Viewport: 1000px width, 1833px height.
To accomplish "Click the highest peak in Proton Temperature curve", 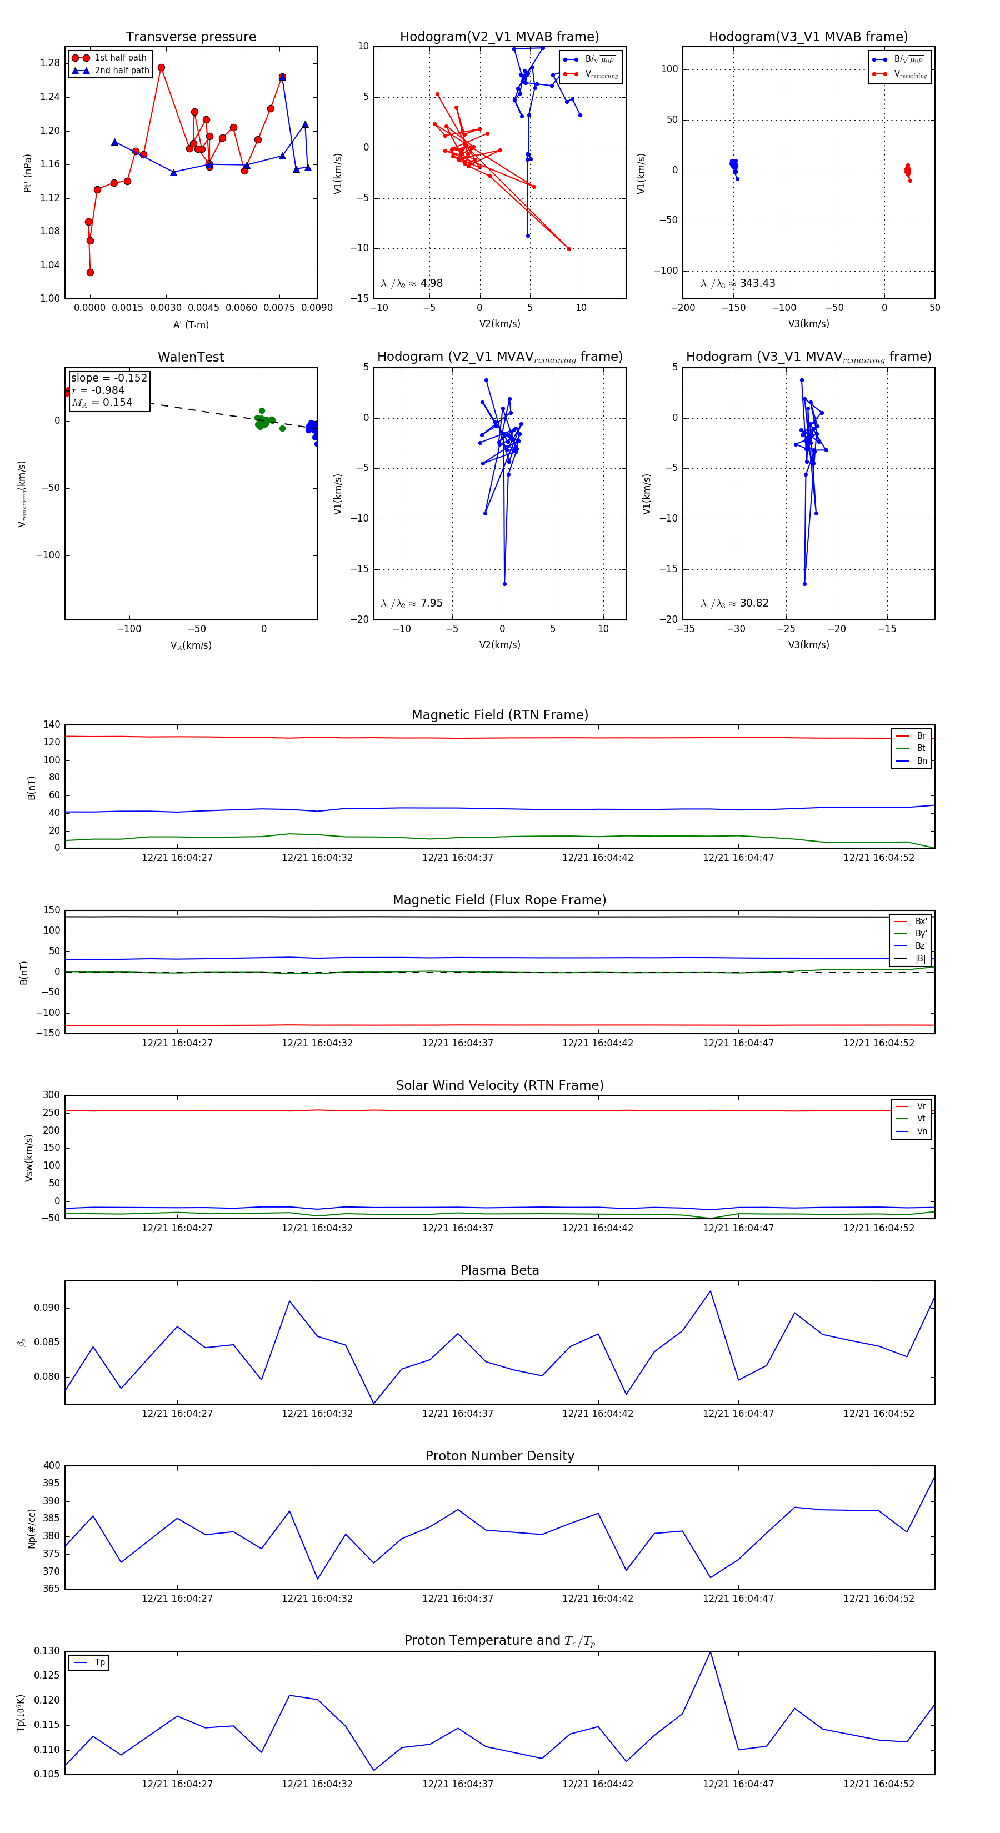I will (x=711, y=1652).
